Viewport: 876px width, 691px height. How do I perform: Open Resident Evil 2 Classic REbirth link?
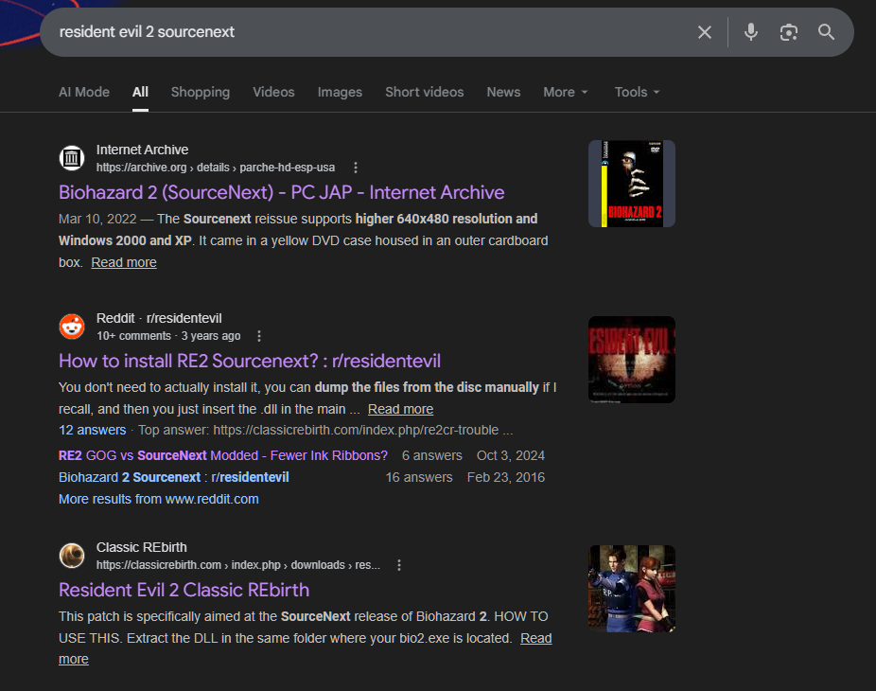click(x=184, y=591)
